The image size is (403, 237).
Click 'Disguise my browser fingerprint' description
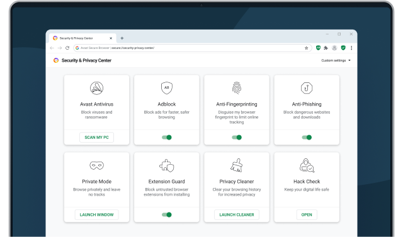[x=237, y=117]
